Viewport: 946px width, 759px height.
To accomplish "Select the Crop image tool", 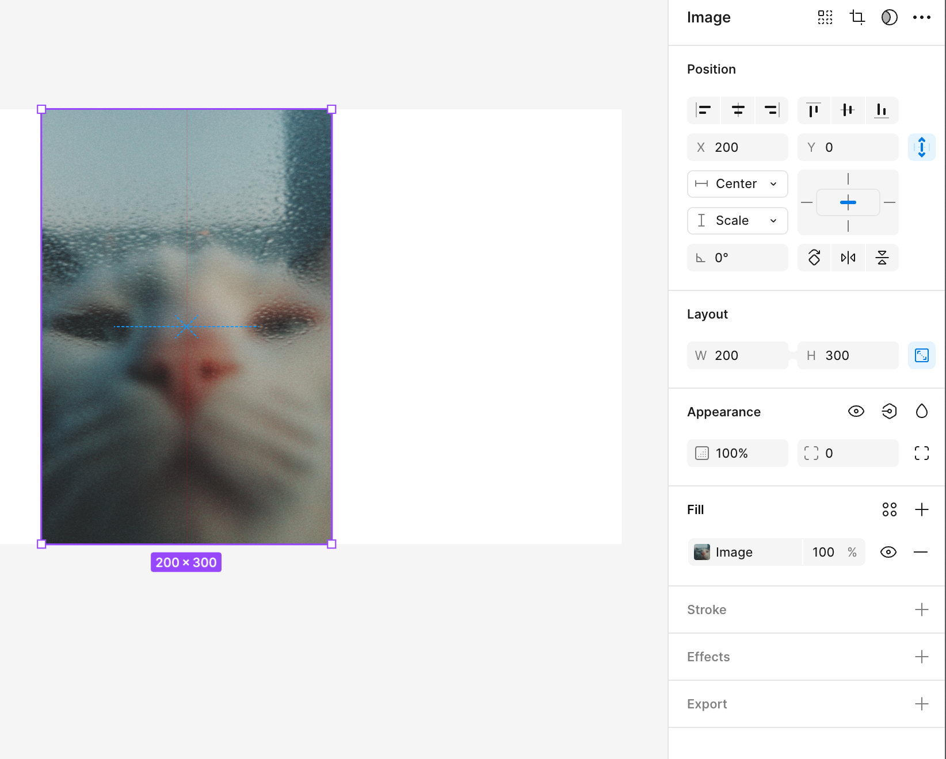I will (857, 17).
